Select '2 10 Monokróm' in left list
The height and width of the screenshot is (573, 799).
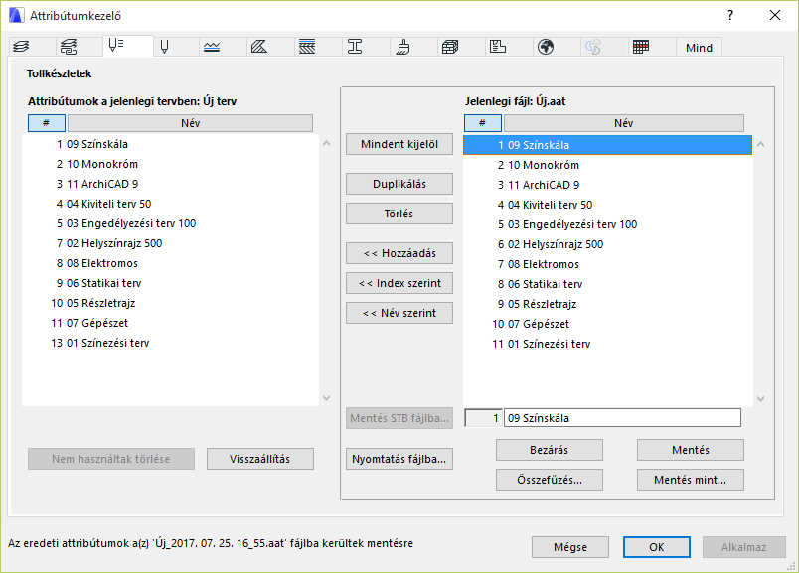[170, 164]
